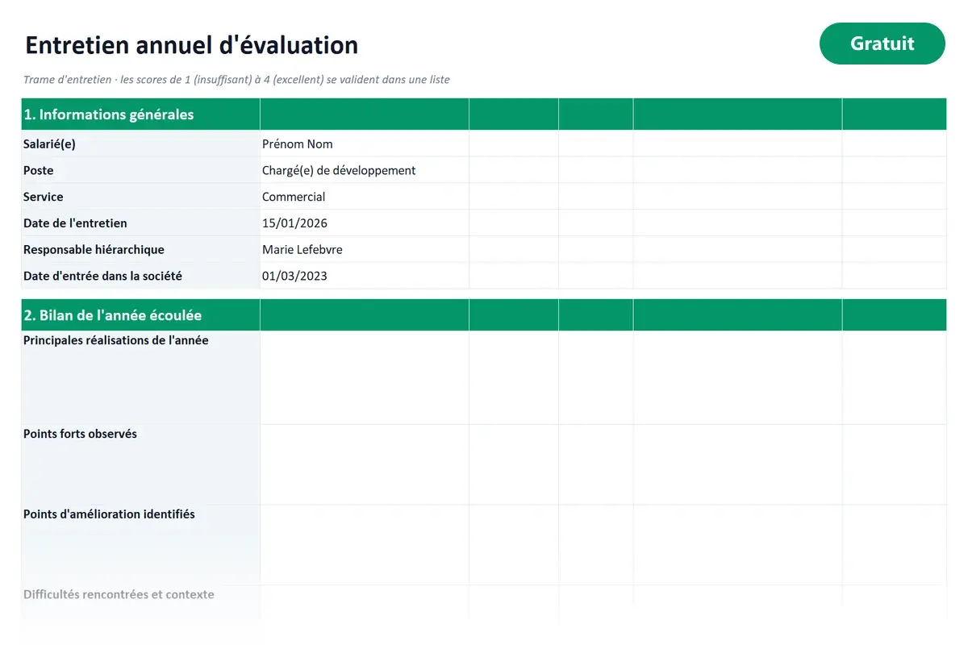Click the 'Responsable hiérarchique' label

tap(94, 250)
